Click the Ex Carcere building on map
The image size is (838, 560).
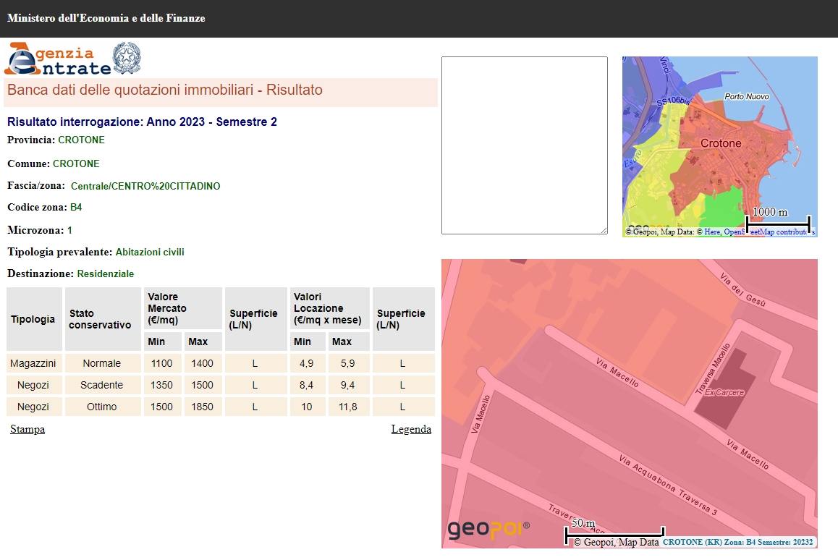pos(725,391)
